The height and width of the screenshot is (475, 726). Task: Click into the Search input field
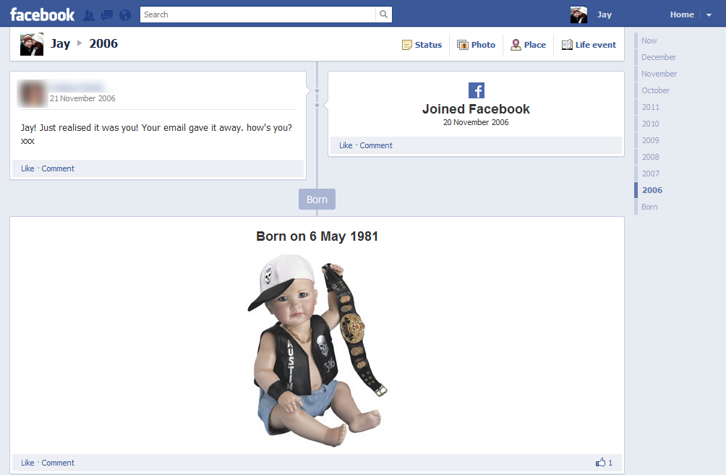click(257, 14)
